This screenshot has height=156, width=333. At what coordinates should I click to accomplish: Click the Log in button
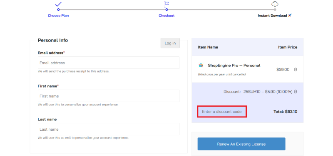point(170,43)
